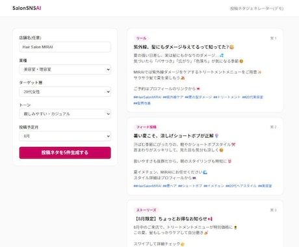Click the title 暑い夏こそ、涼しげショートボブが正解
This screenshot has height=247, width=299.
[176, 136]
